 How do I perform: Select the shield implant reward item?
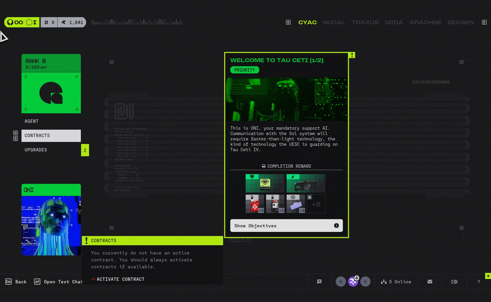(x=265, y=183)
